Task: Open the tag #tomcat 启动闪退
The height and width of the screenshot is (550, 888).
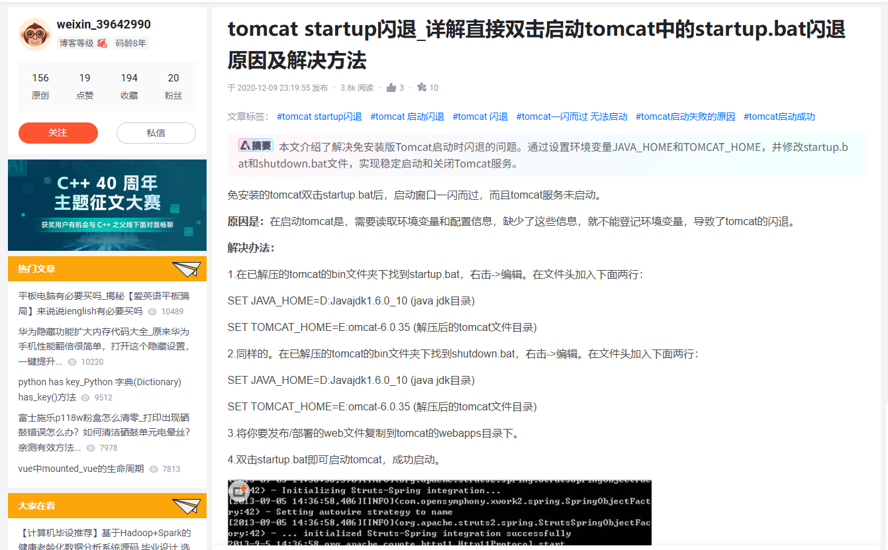Action: 407,115
